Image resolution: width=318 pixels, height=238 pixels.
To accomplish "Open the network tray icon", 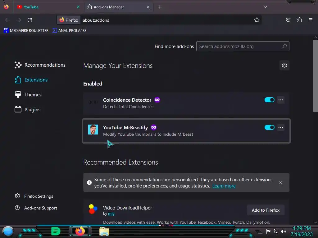I will tap(276, 231).
